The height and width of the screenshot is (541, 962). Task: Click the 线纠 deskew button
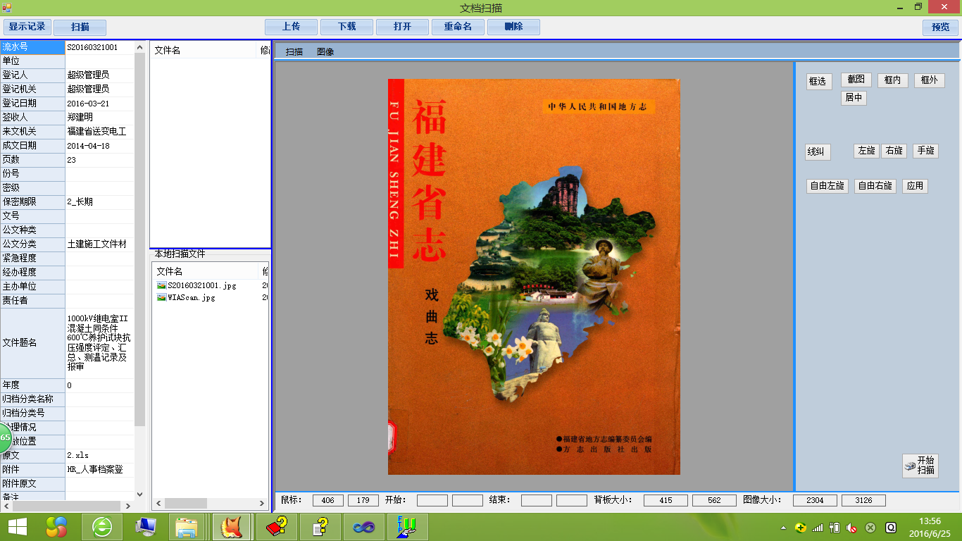(x=818, y=152)
